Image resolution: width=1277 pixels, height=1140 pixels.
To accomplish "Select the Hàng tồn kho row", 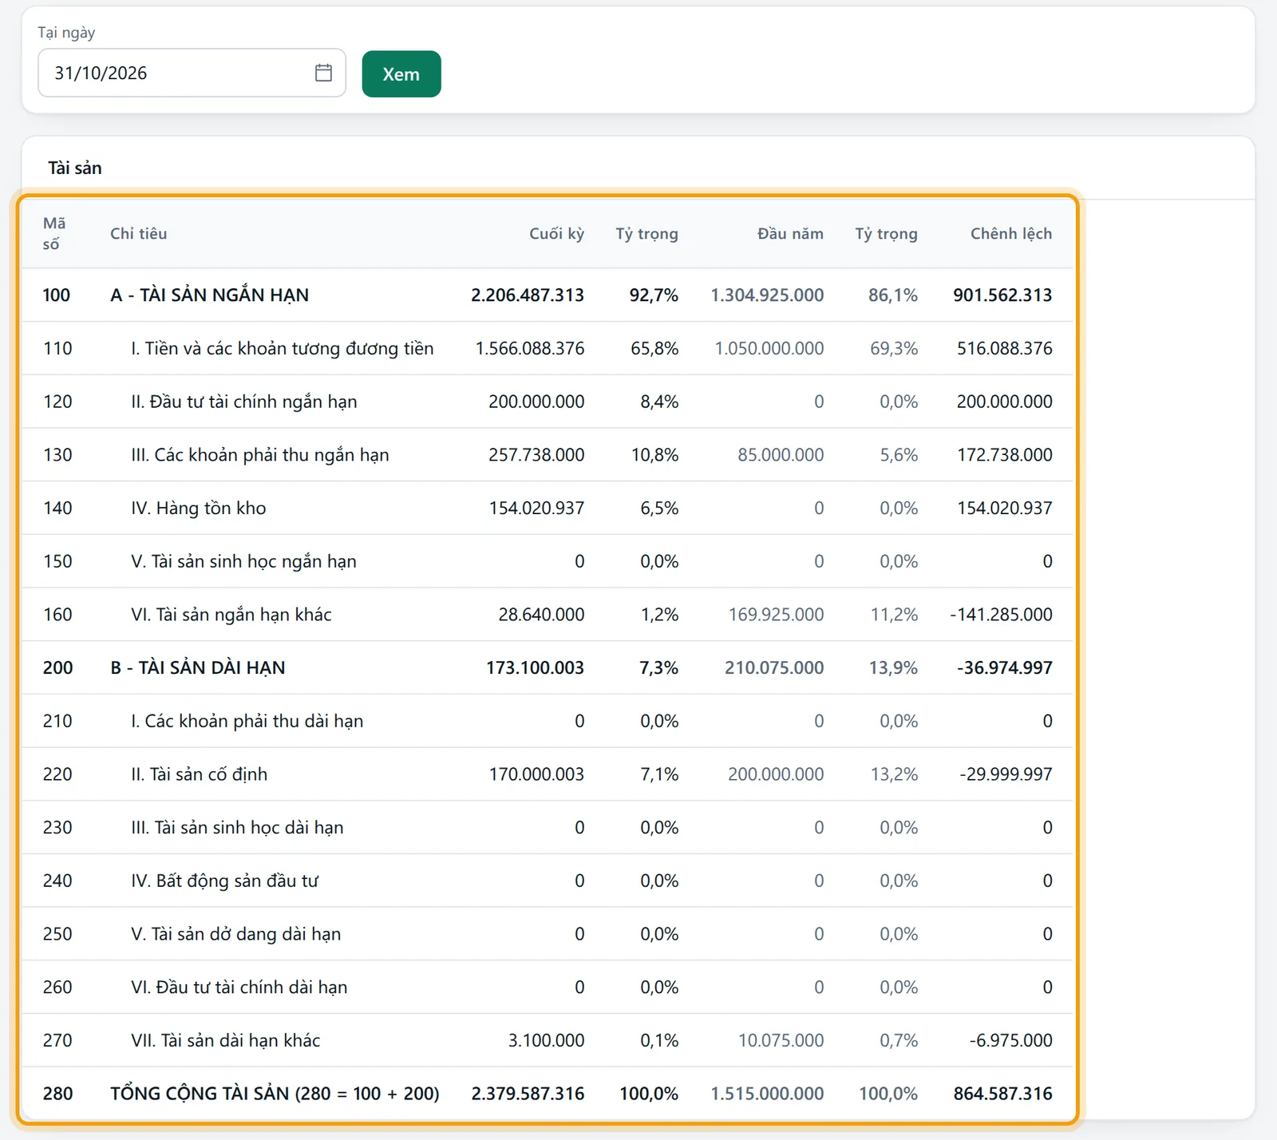I will (548, 508).
